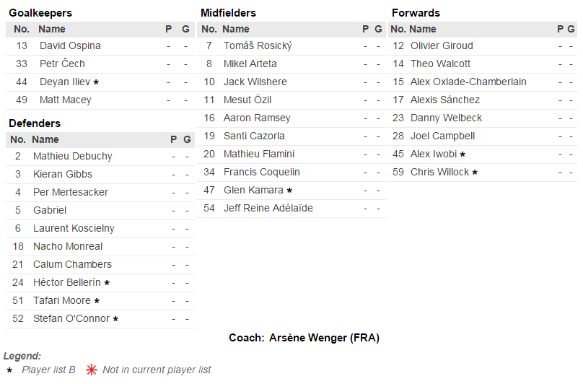
Task: Open player Mesut Özil
Action: click(247, 100)
